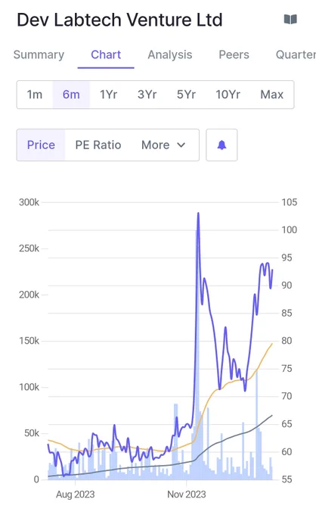Show the 5Yr price history
The image size is (316, 515).
coord(186,95)
